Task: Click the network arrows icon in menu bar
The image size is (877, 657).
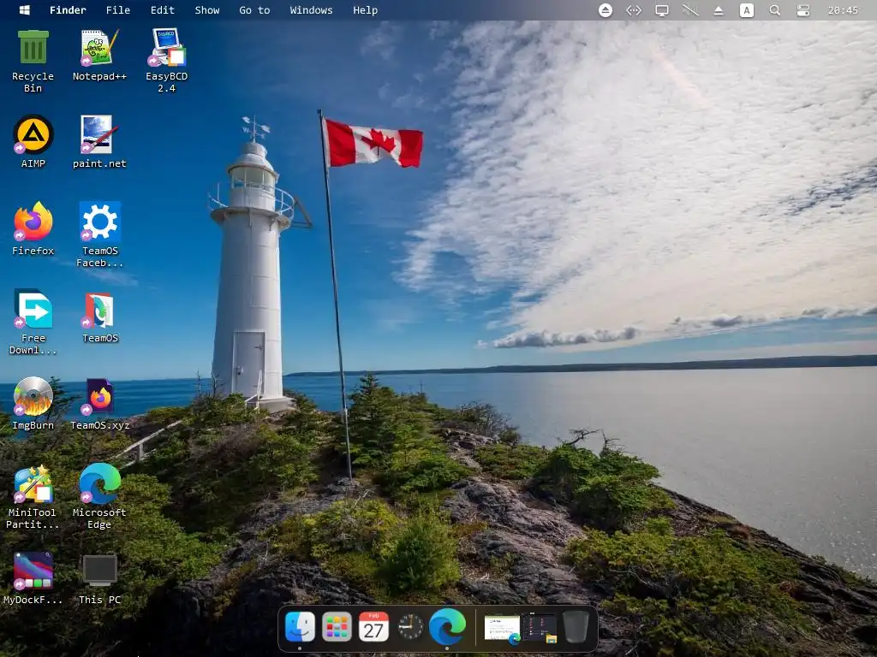Action: click(x=633, y=10)
